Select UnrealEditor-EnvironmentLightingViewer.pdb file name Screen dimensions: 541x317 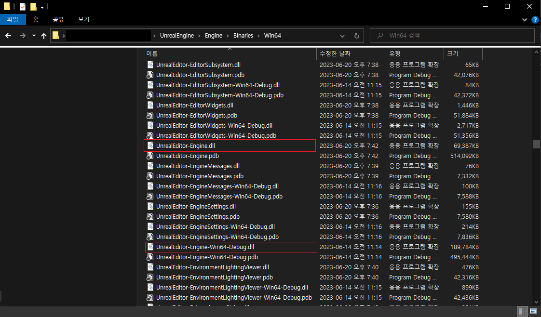[215, 277]
